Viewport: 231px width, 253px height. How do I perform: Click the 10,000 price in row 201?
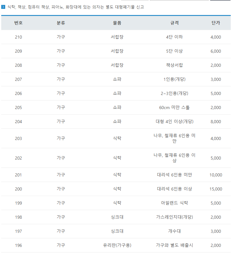[216, 175]
